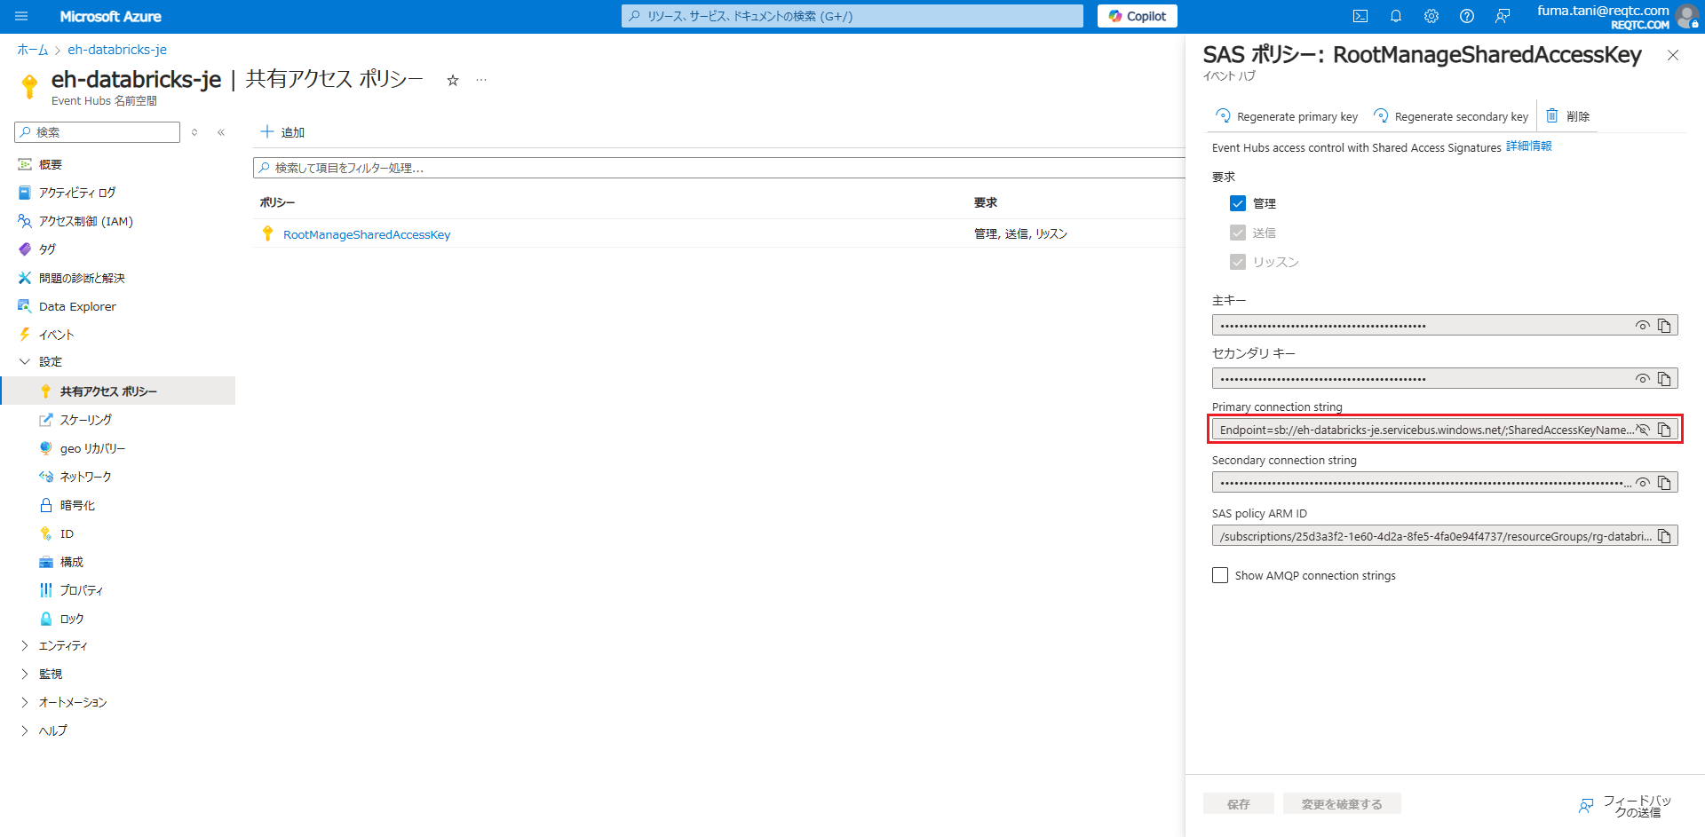Open the Azure help question mark

tap(1466, 16)
